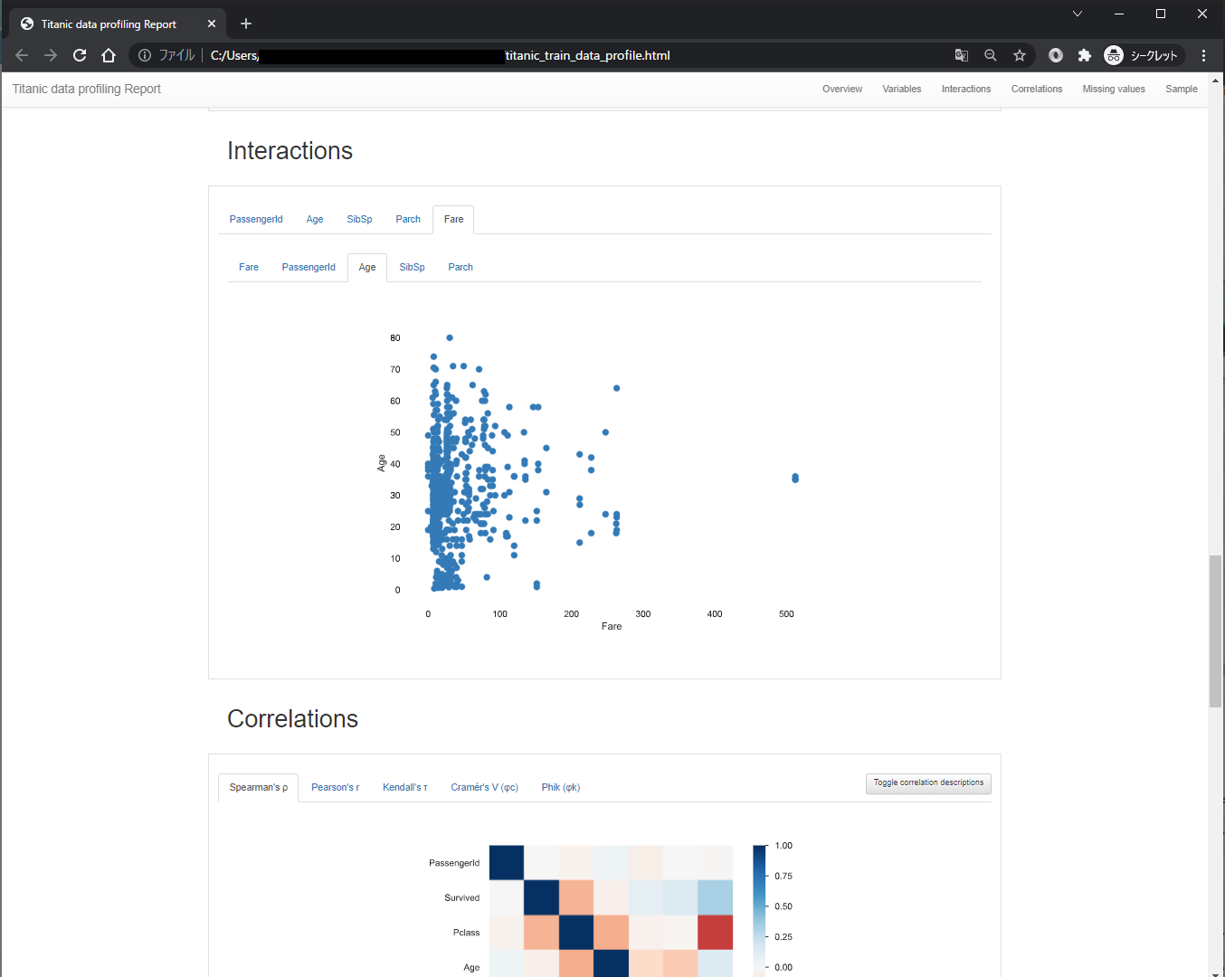Open the zoom magnifier icon

tap(991, 55)
